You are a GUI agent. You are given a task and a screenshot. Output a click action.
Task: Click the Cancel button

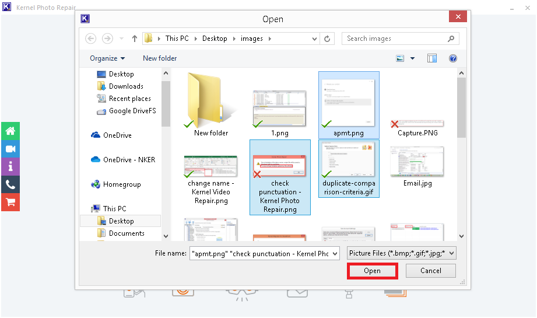click(430, 271)
